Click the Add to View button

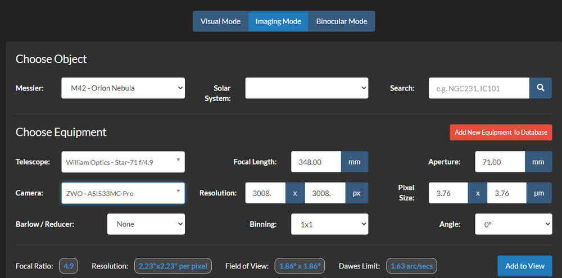pos(525,266)
